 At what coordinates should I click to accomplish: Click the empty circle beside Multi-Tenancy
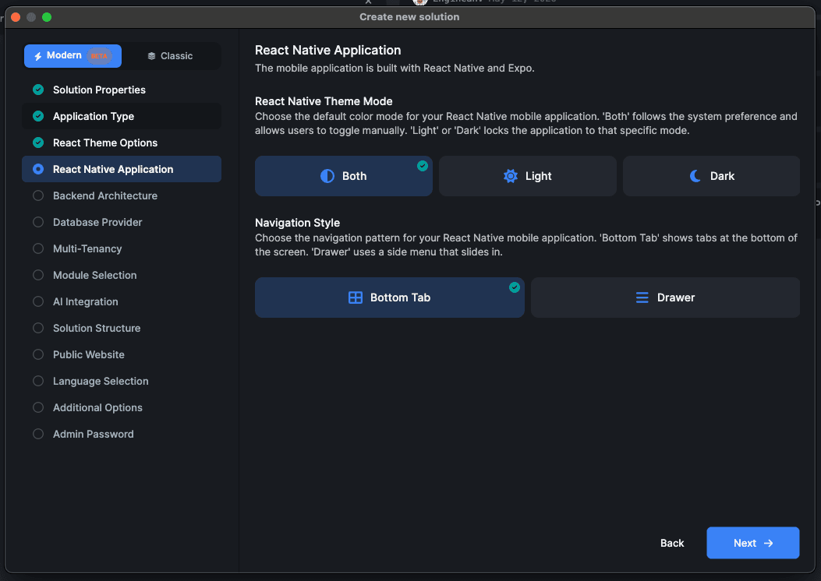pos(38,248)
